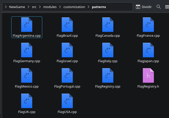This screenshot has width=169, height=118.
Task: Select the FlagMexico.cpp file icon
Action: 27,75
